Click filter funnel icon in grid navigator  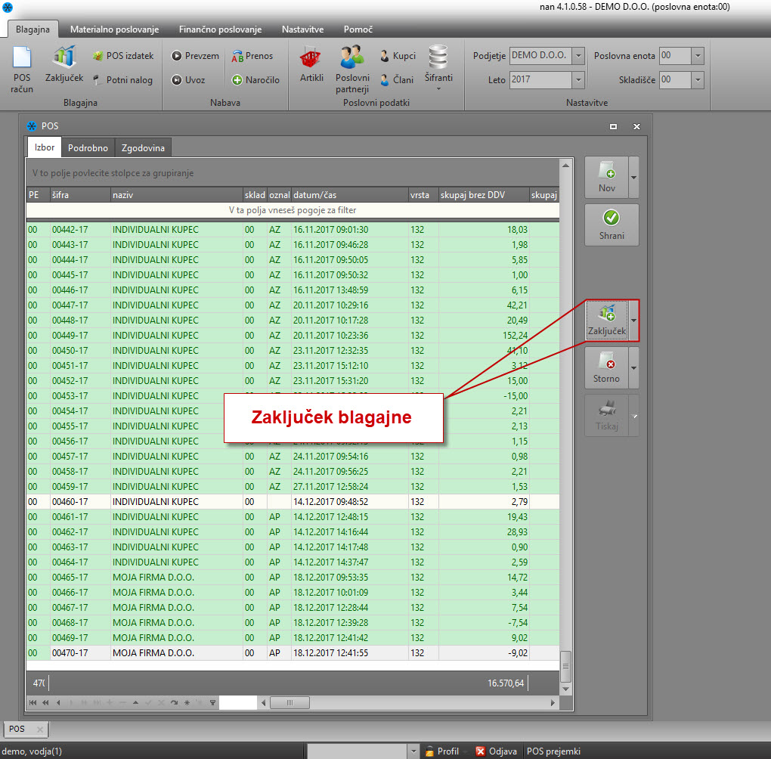(x=212, y=702)
